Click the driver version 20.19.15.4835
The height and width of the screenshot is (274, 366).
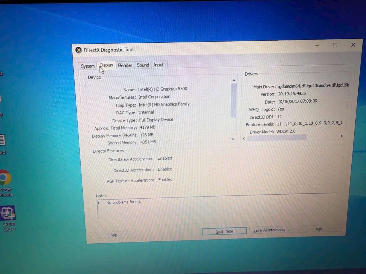coord(292,93)
